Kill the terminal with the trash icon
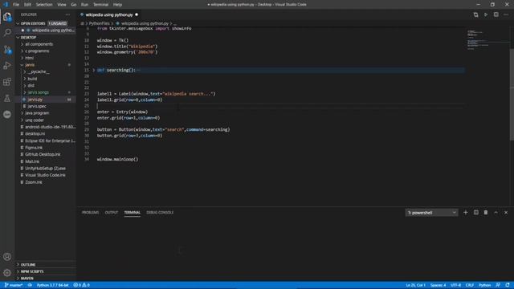Viewport: 514px width, 289px height. pyautogui.click(x=486, y=212)
